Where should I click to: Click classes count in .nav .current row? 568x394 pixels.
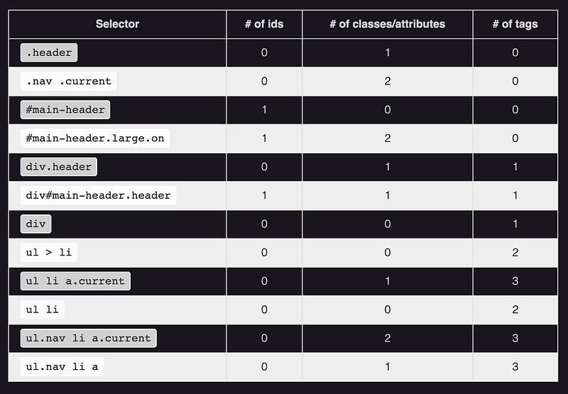(x=387, y=81)
